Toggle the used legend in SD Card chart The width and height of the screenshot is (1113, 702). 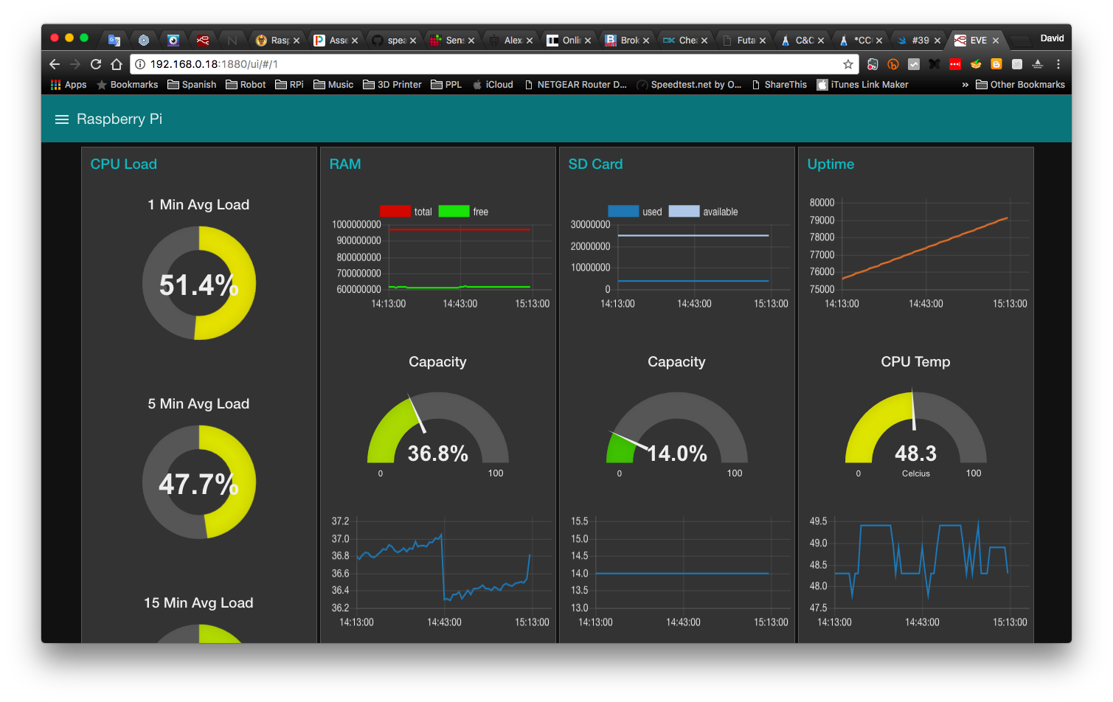635,212
